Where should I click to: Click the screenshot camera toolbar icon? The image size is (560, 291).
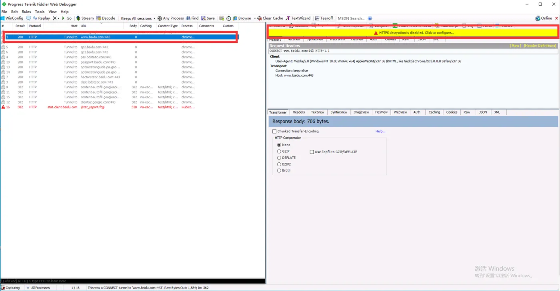coord(222,18)
